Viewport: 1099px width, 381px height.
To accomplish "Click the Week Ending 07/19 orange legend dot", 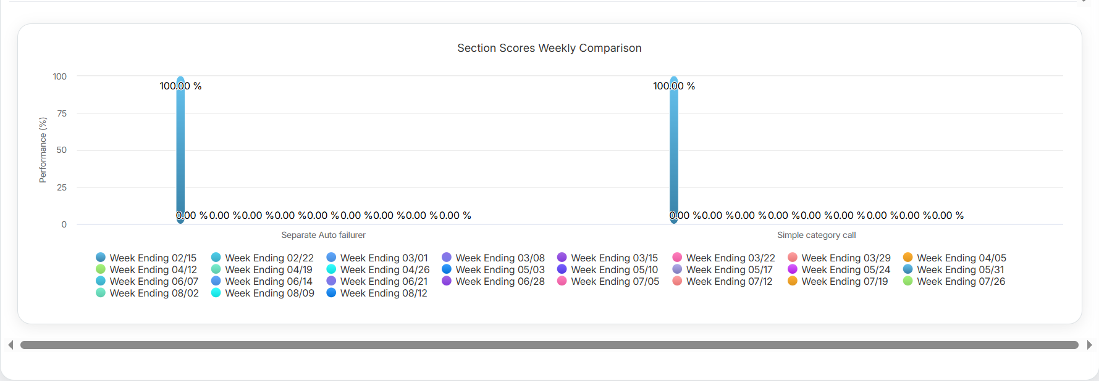I will tap(793, 281).
